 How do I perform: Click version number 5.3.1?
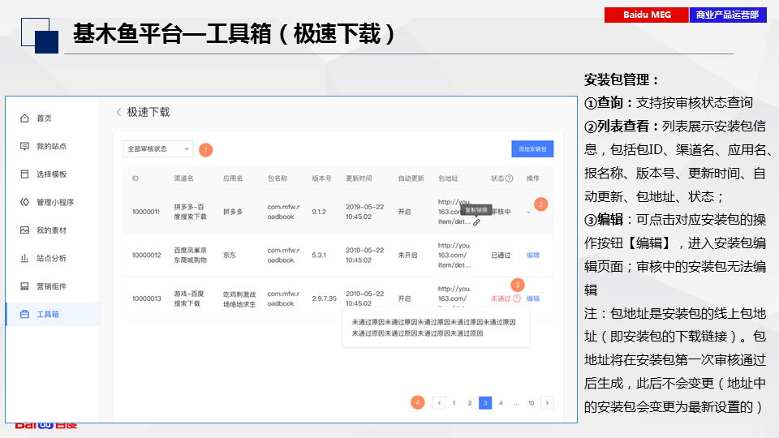click(319, 255)
